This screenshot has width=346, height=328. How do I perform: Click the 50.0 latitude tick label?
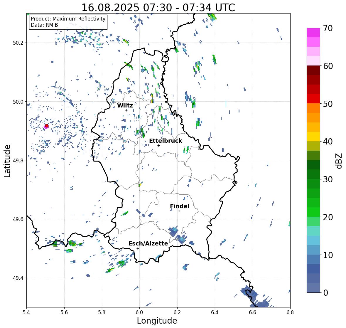click(18, 102)
